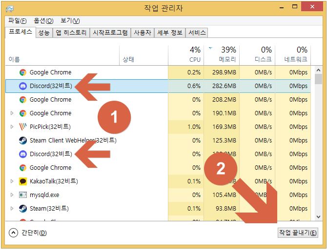
Task: Switch to the 앱 히스토리 tab
Action: (x=71, y=33)
